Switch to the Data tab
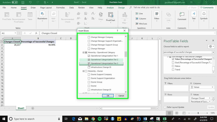Image resolution: width=217 pixels, height=122 pixels. [71, 8]
